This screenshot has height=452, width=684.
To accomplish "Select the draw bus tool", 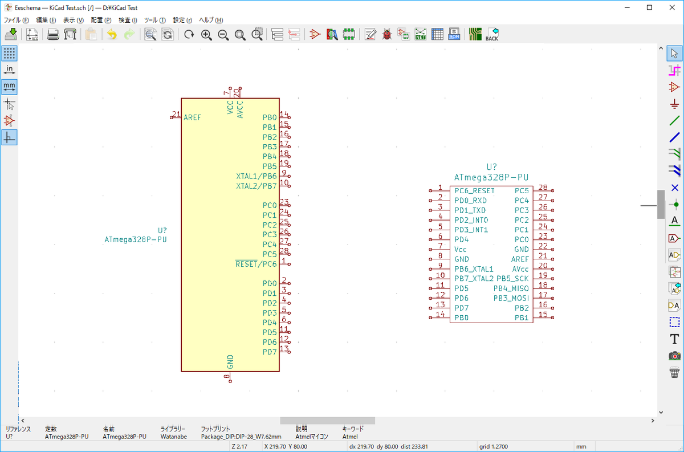I will [674, 137].
